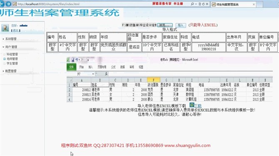Select 科组管理 in the sidebar tree

pos(12,54)
